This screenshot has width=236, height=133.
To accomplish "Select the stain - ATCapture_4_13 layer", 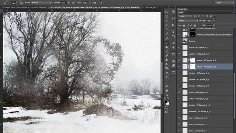I will (205, 124).
